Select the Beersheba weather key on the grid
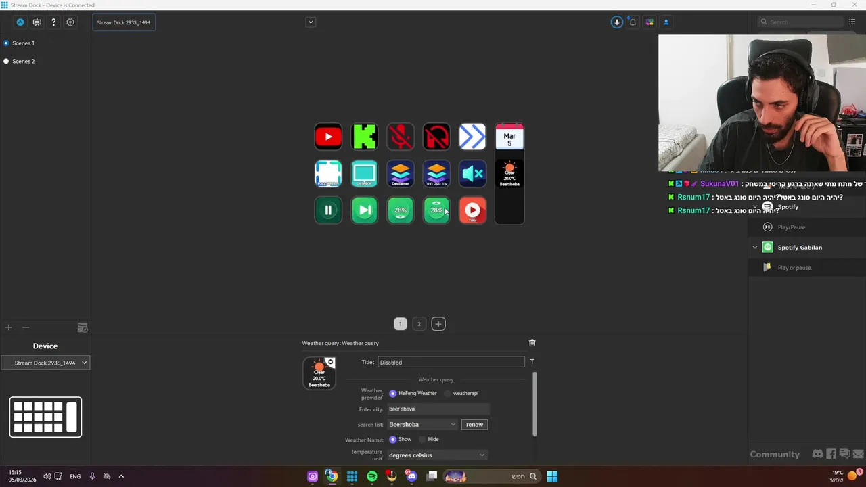This screenshot has width=866, height=487. point(509,174)
